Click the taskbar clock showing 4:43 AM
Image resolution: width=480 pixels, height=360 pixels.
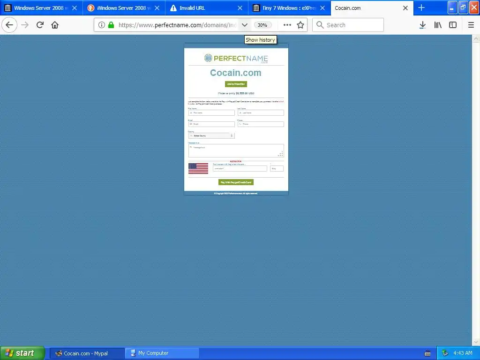(463, 353)
